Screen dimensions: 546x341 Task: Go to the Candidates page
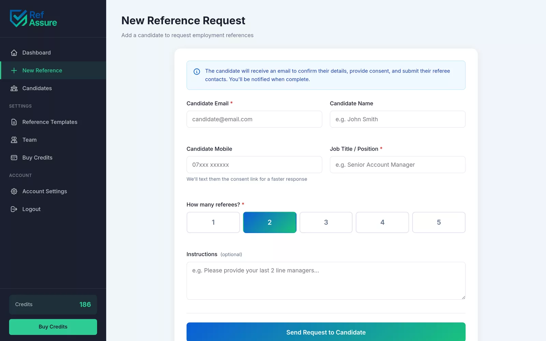tap(53, 88)
